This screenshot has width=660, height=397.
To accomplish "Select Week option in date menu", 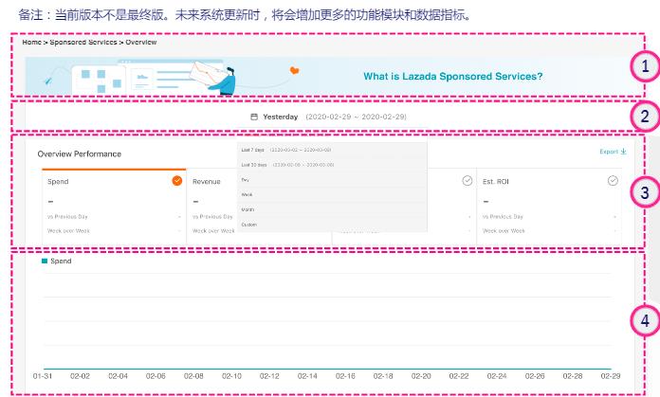I will tap(333, 195).
